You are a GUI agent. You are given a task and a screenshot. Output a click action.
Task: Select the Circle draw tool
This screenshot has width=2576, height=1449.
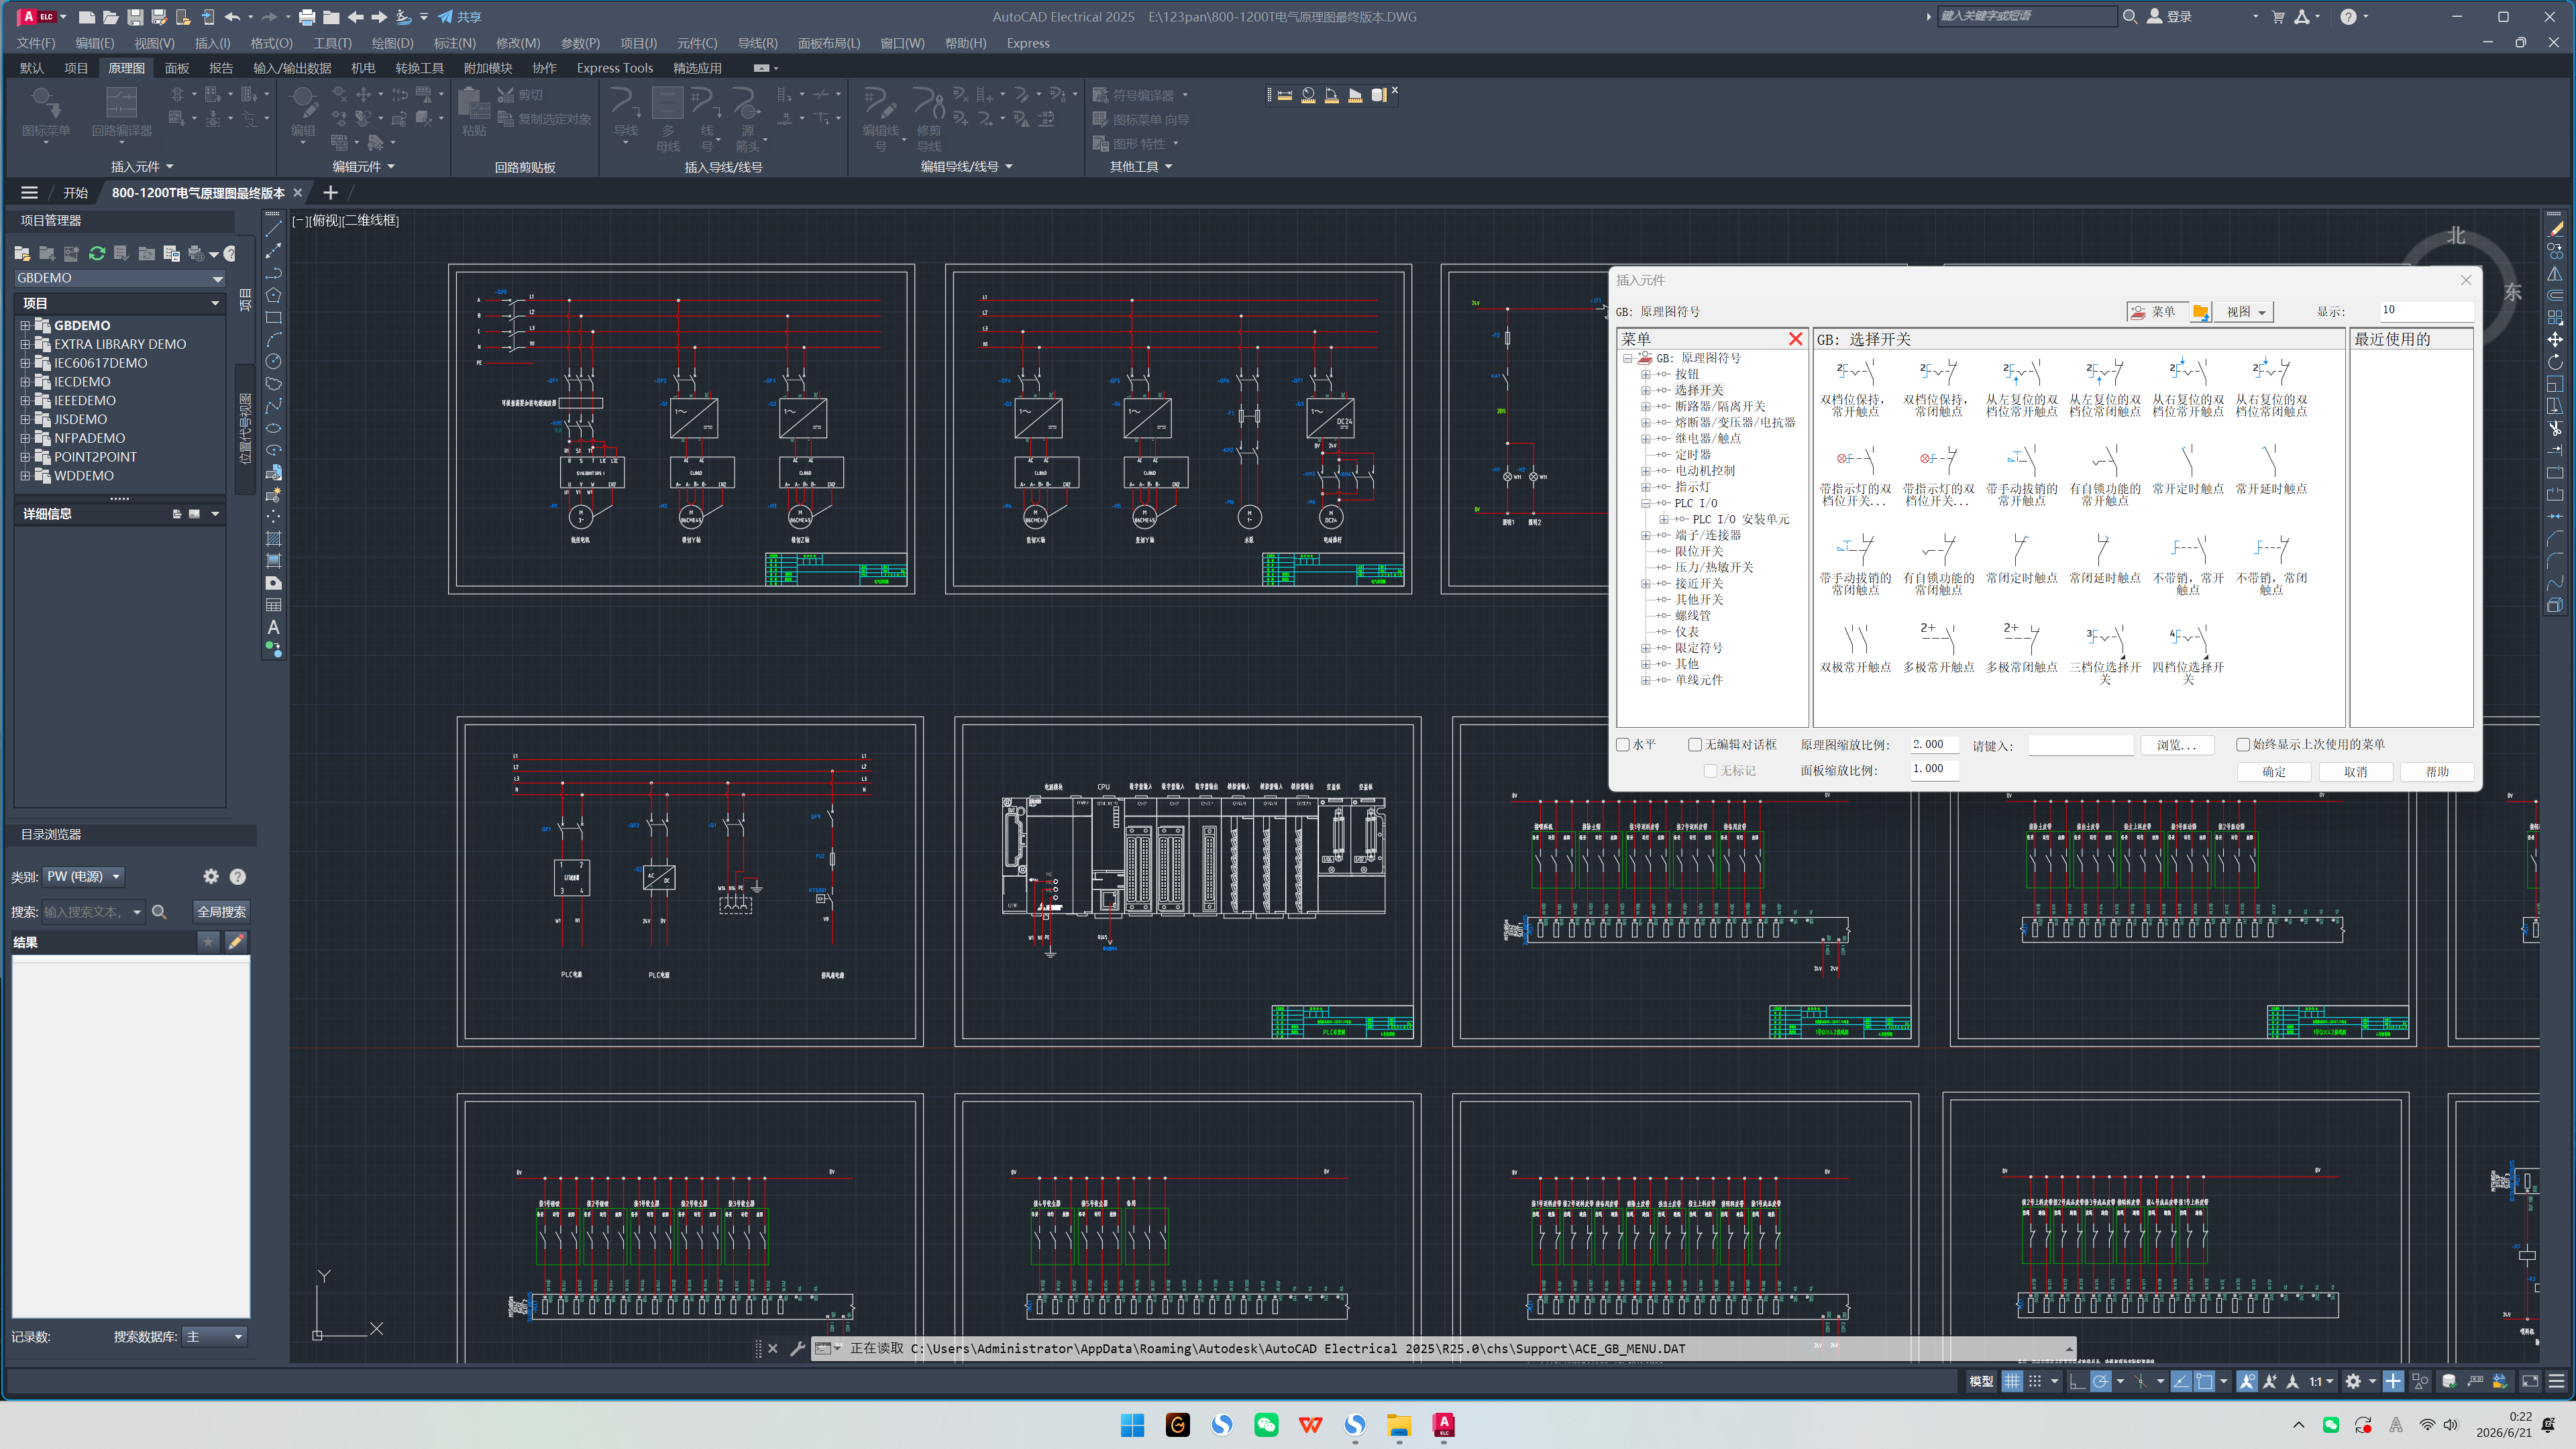[x=273, y=361]
